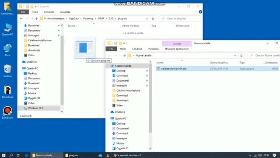Expand ribbon chevron in plug-ins window
The height and width of the screenshot is (158, 280).
[196, 12]
